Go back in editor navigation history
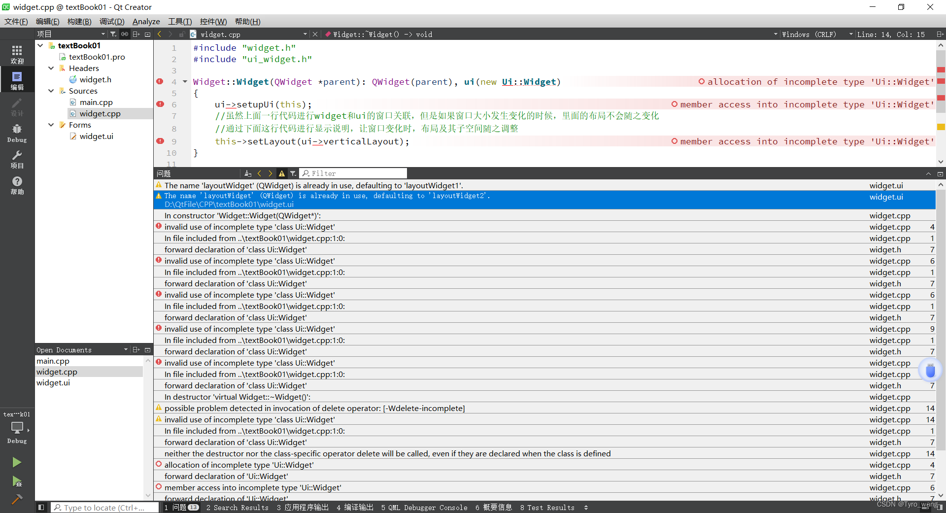 tap(159, 34)
